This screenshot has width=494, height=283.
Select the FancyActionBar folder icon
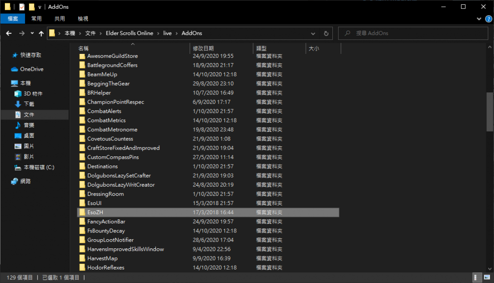82,221
